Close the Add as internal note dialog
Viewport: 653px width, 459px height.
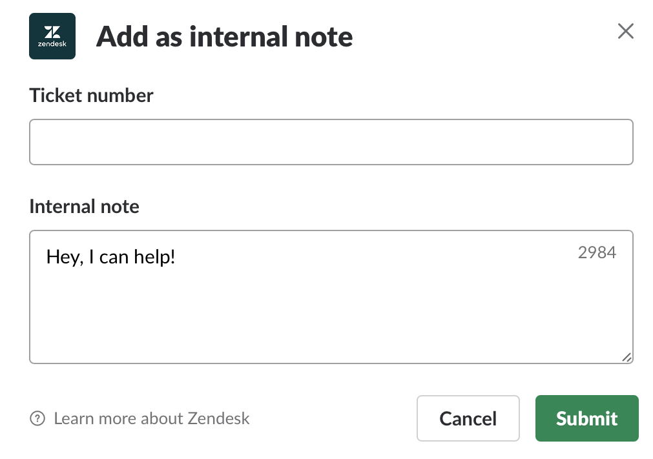(625, 31)
